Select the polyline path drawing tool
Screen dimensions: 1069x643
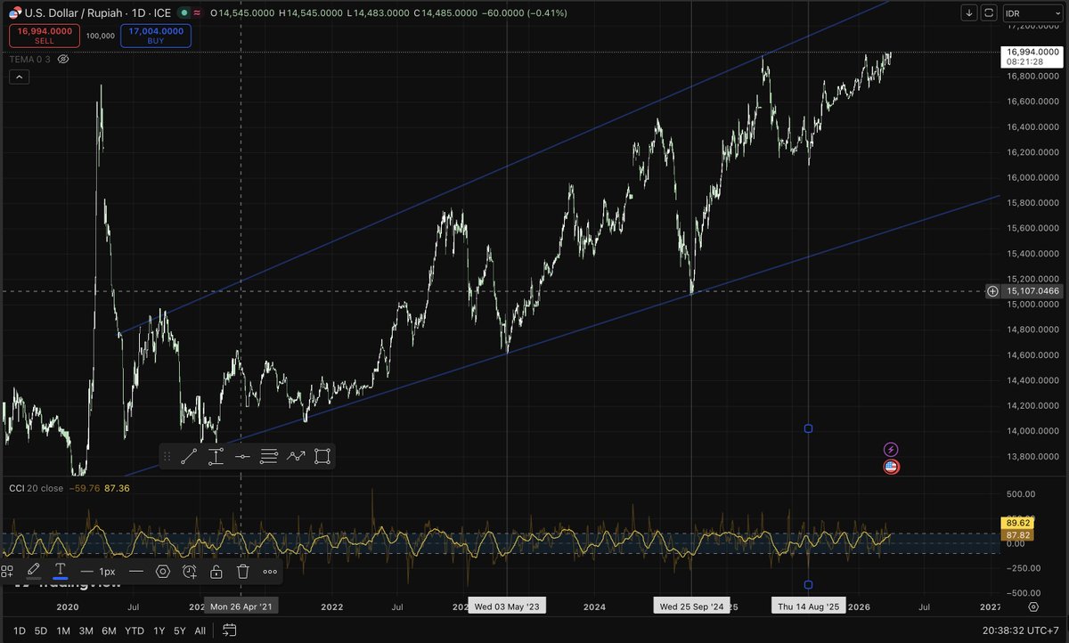[x=296, y=457]
